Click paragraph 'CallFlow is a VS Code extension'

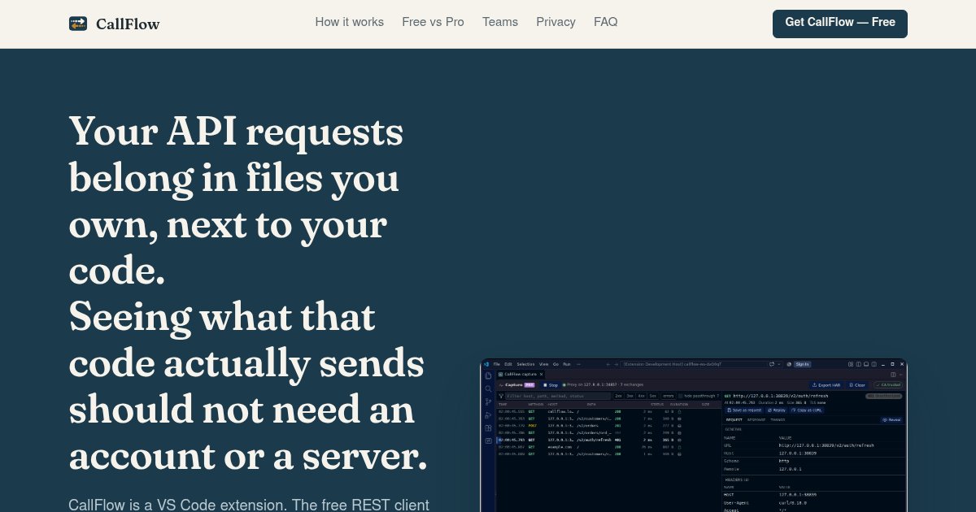(x=249, y=504)
